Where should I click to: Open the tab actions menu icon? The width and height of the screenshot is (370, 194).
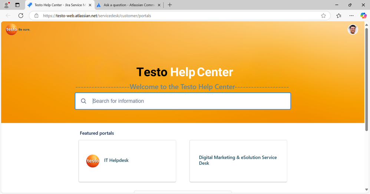point(17,5)
